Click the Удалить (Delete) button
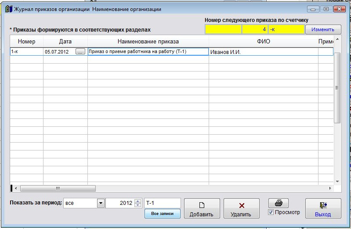 242,208
